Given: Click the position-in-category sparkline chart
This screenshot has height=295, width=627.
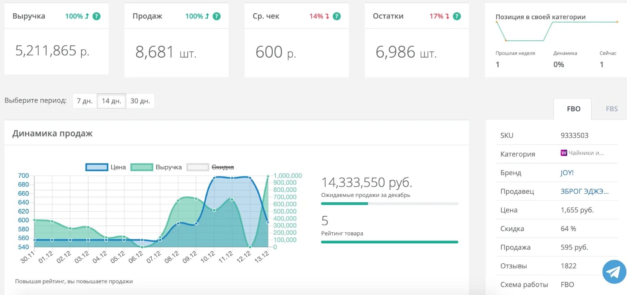Looking at the screenshot, I should click(x=557, y=31).
